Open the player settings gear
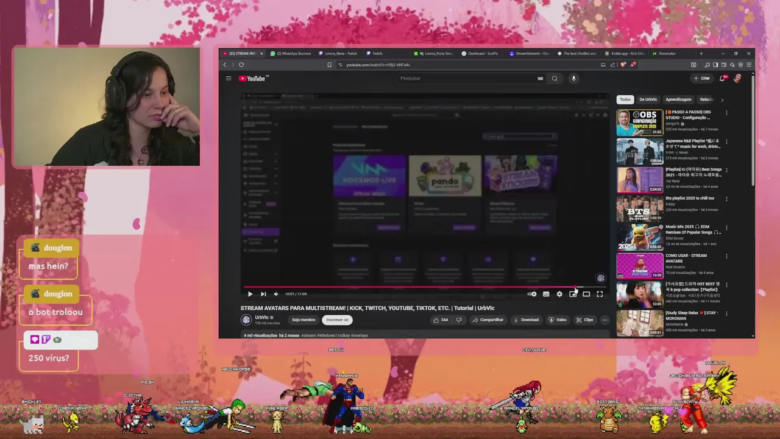Viewport: 780px width, 439px height. 559,294
